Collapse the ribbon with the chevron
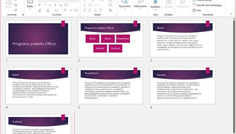 tap(231, 14)
